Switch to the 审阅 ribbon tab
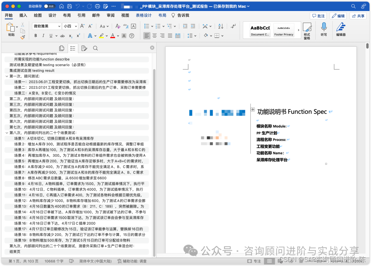The width and height of the screenshot is (371, 266). pos(111,15)
